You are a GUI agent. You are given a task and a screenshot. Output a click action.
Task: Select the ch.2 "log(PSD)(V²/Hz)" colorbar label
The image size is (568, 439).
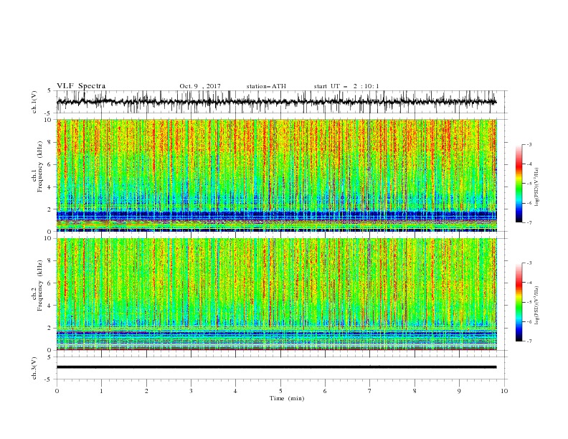click(536, 306)
